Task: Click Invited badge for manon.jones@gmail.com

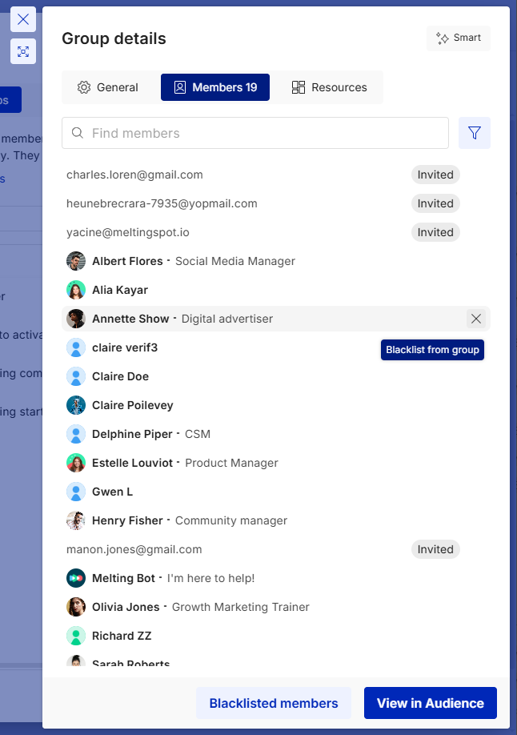Action: pyautogui.click(x=435, y=549)
